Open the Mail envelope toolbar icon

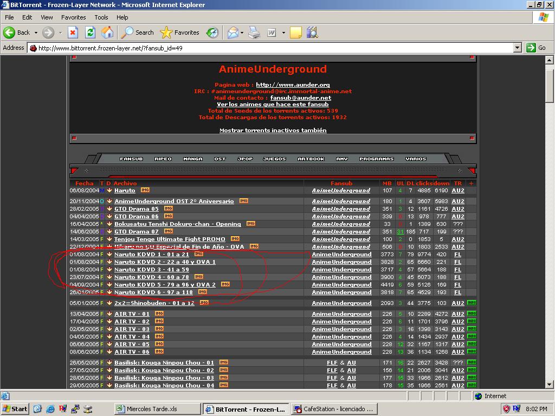[233, 32]
